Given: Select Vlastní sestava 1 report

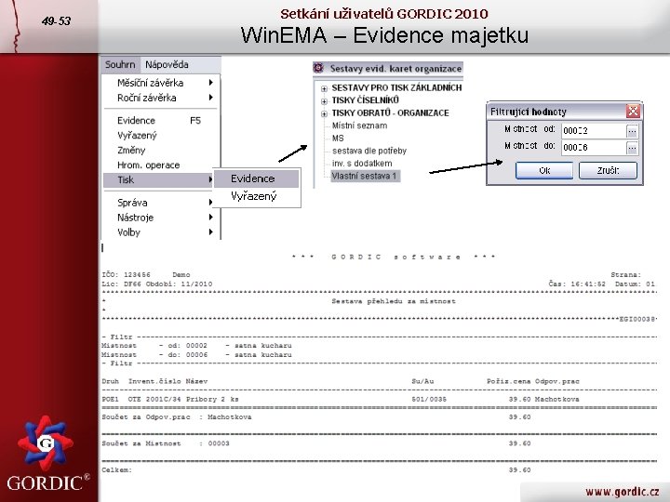Looking at the screenshot, I should pos(366,176).
